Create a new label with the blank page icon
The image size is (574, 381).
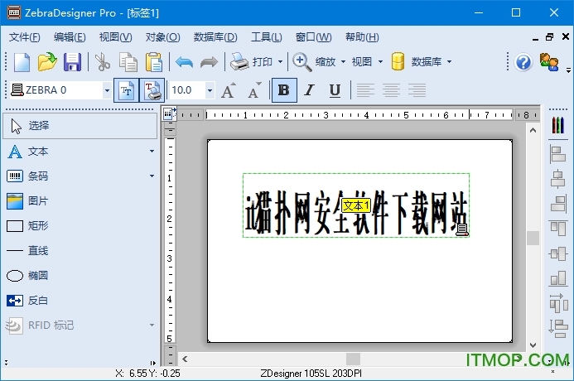tap(22, 62)
